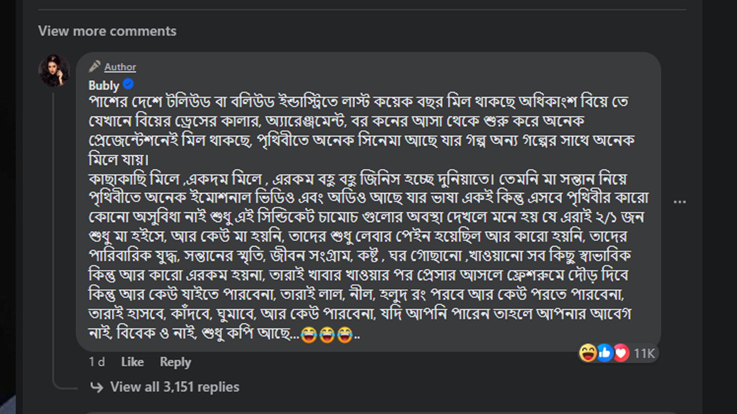Viewport: 737px width, 414px height.
Task: Click the blue verified badge
Action: [128, 84]
